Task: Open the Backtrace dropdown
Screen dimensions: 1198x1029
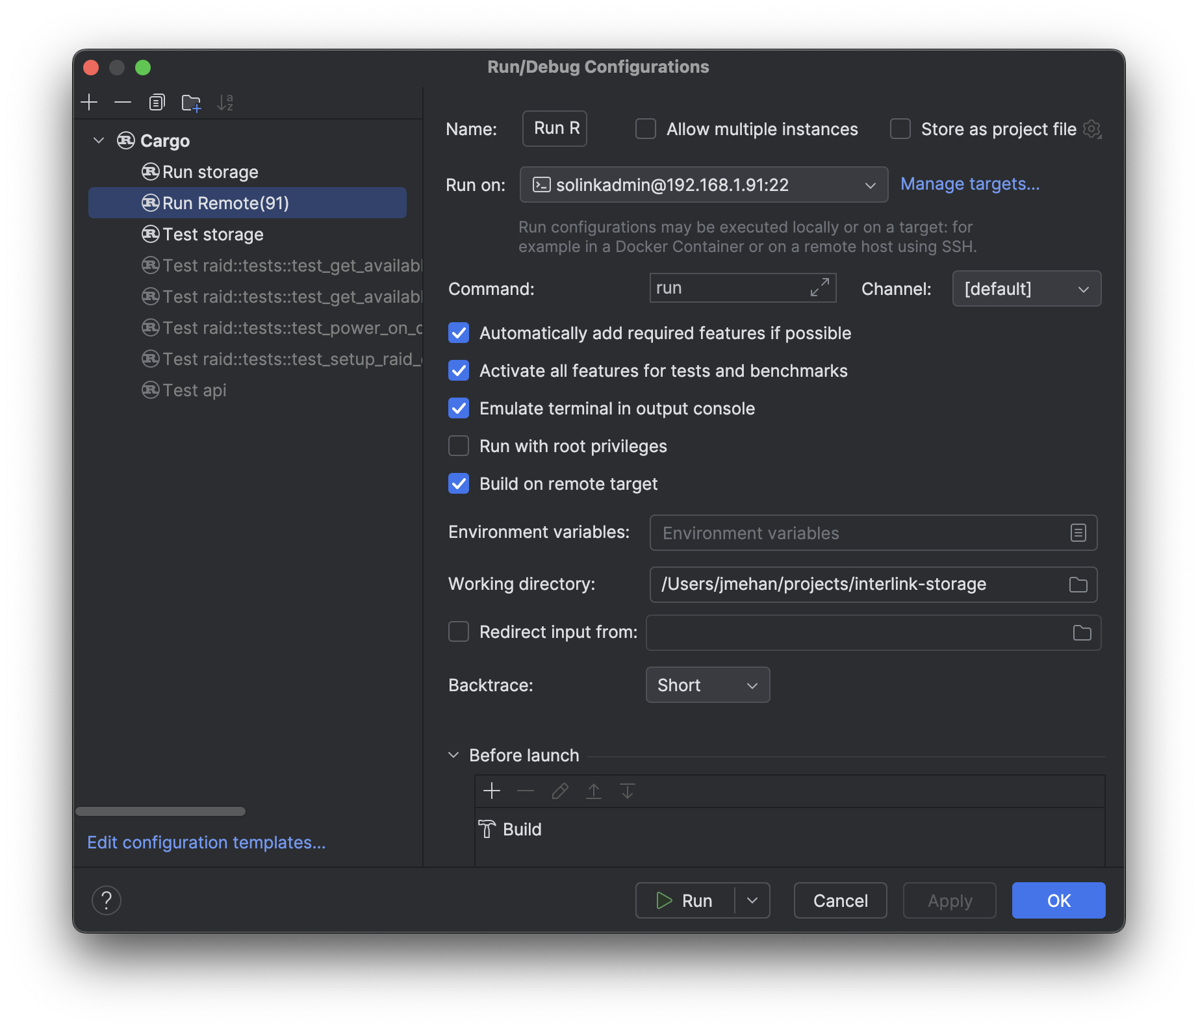Action: [x=707, y=685]
